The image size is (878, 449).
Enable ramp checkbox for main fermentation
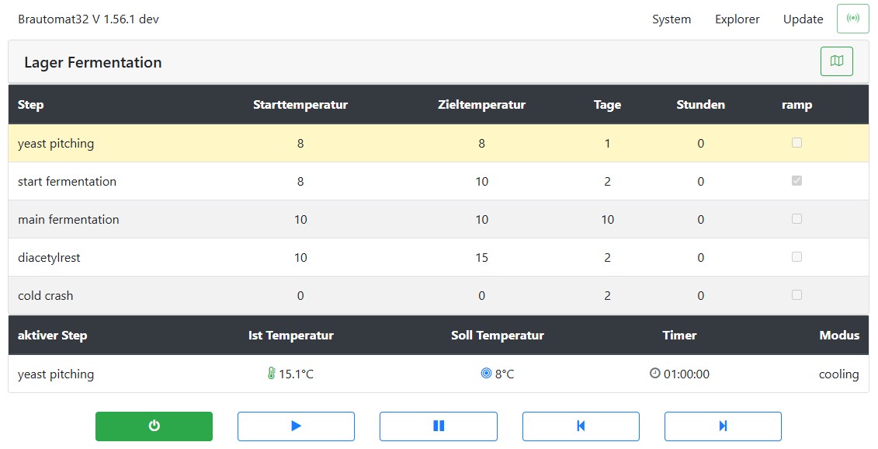[x=796, y=219]
